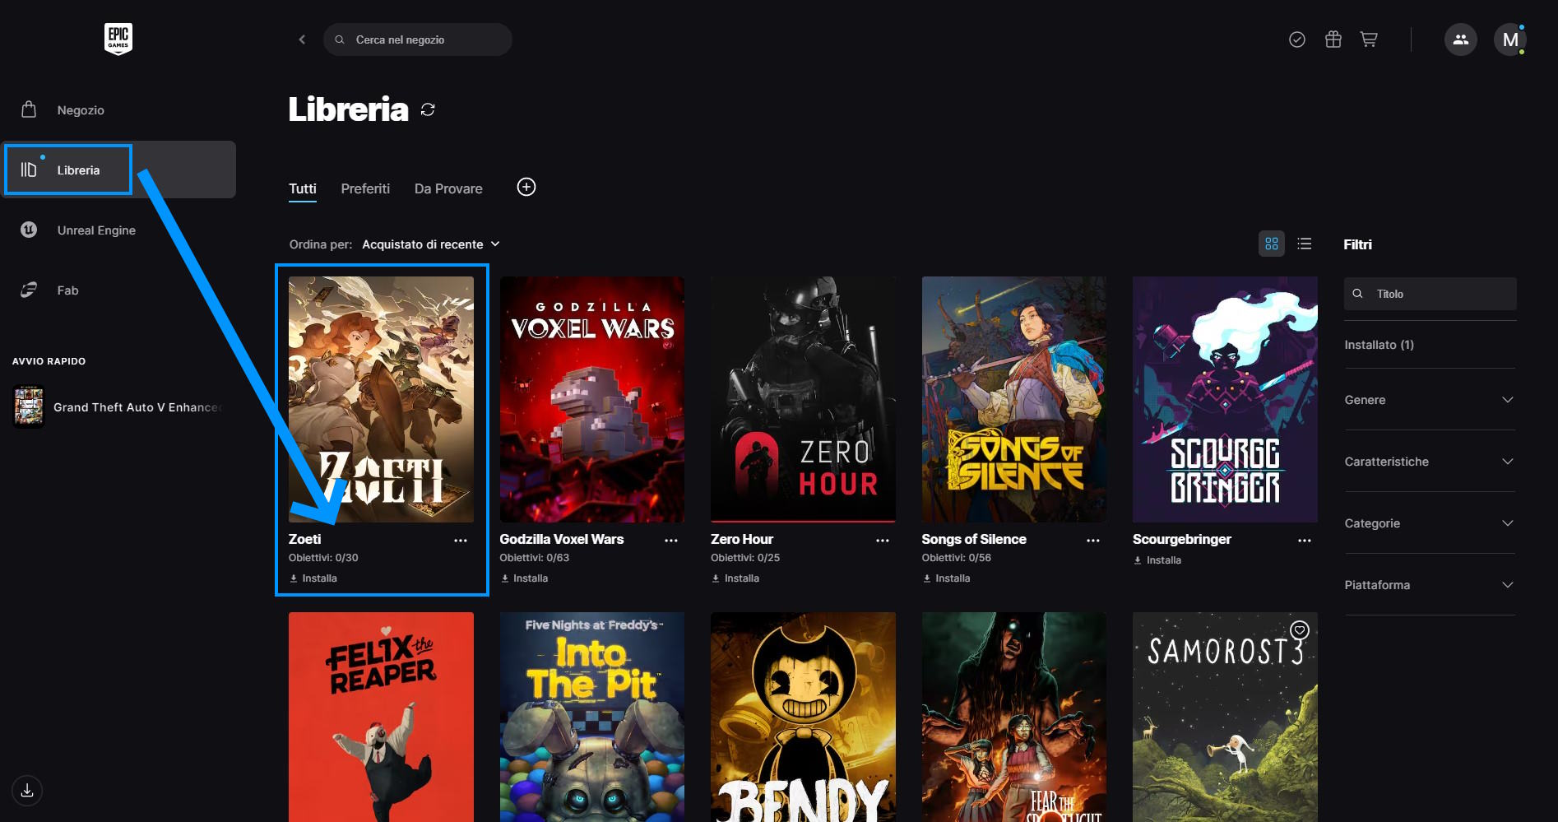Click the Epic Games logo

tap(118, 39)
